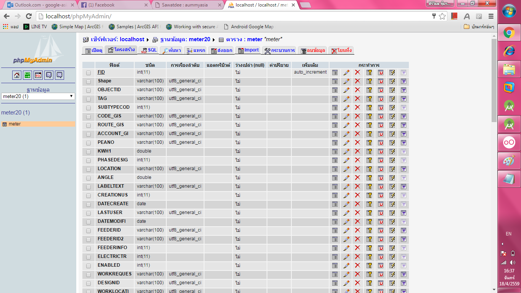Open the SQL tab of the table
The image size is (521, 293).
click(149, 50)
